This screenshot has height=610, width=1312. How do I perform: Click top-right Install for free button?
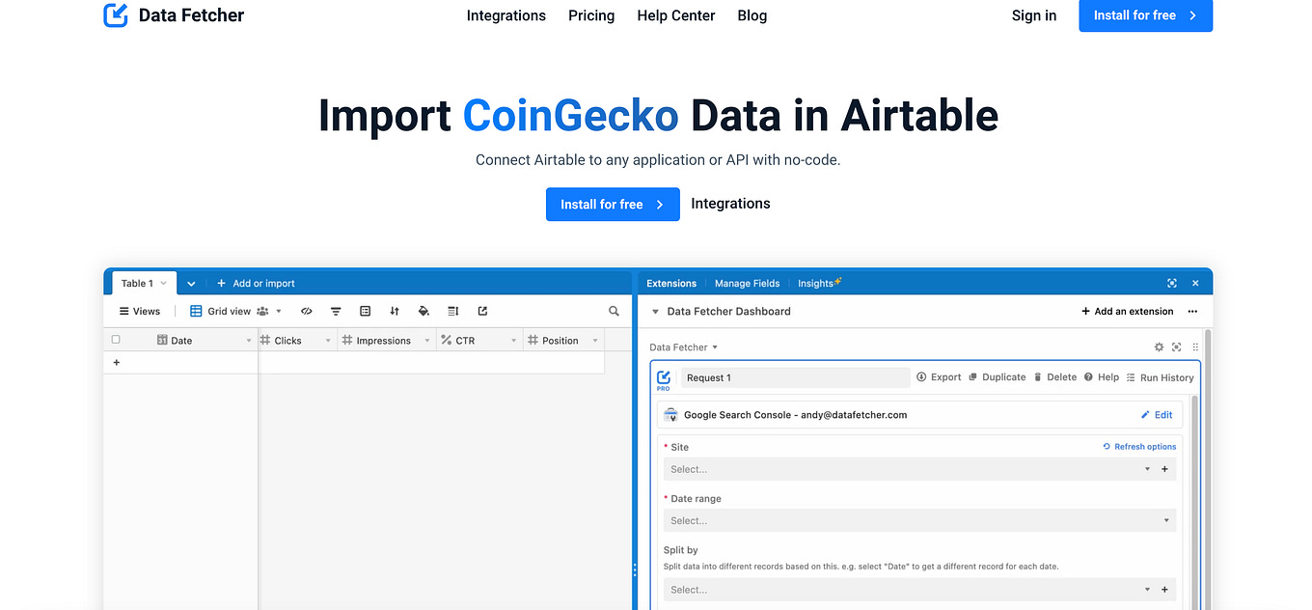[1145, 15]
